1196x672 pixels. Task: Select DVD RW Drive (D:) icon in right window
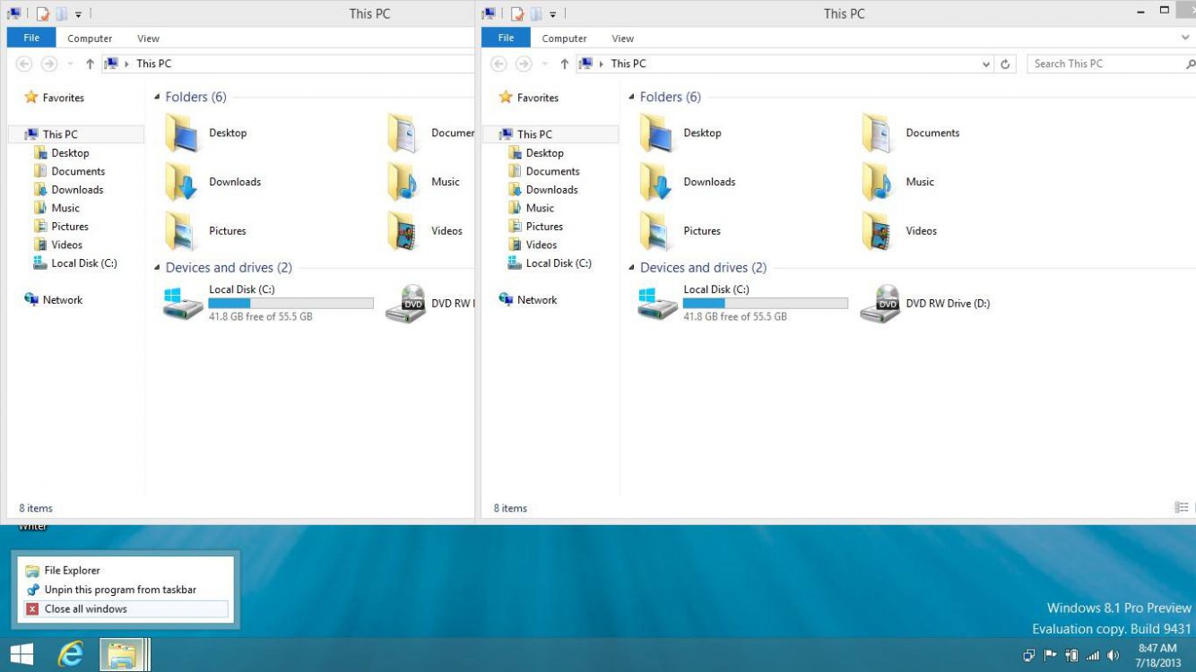(880, 304)
